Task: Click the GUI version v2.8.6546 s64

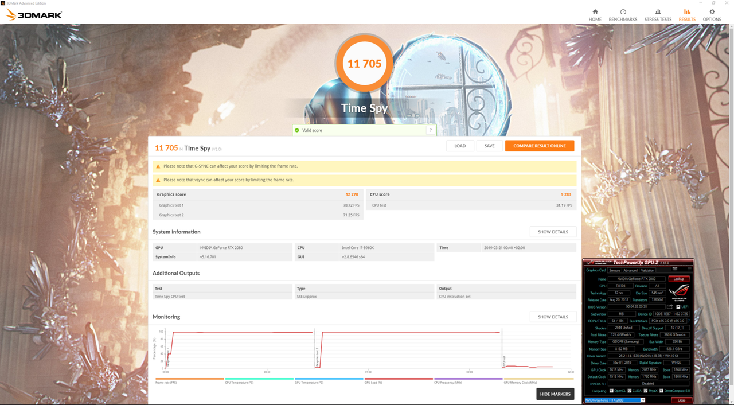Action: 353,257
